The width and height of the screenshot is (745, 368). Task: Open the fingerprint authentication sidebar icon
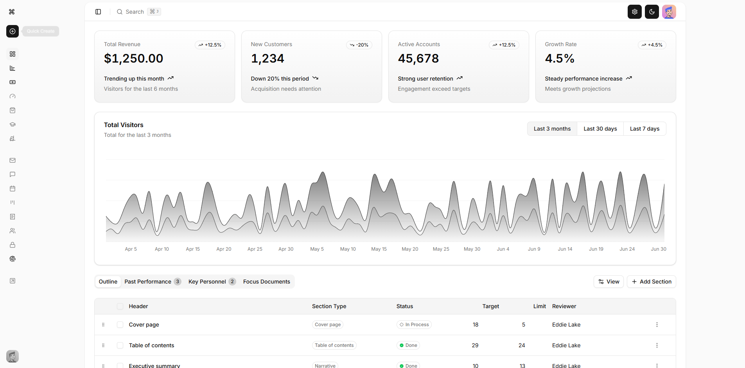tap(13, 259)
